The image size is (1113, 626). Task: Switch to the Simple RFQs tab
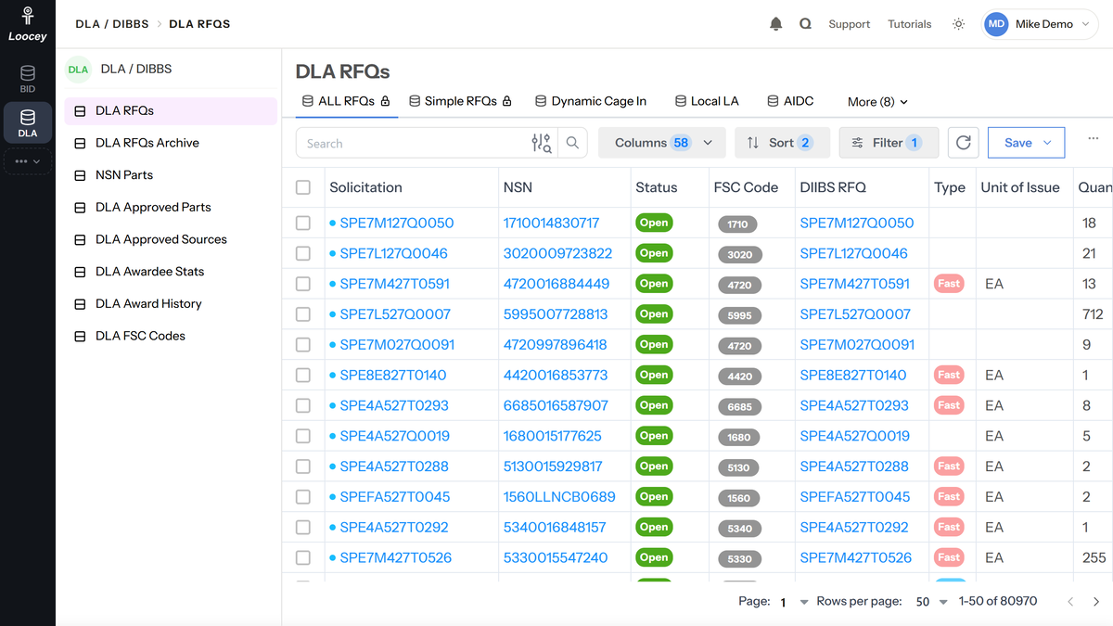pos(461,101)
